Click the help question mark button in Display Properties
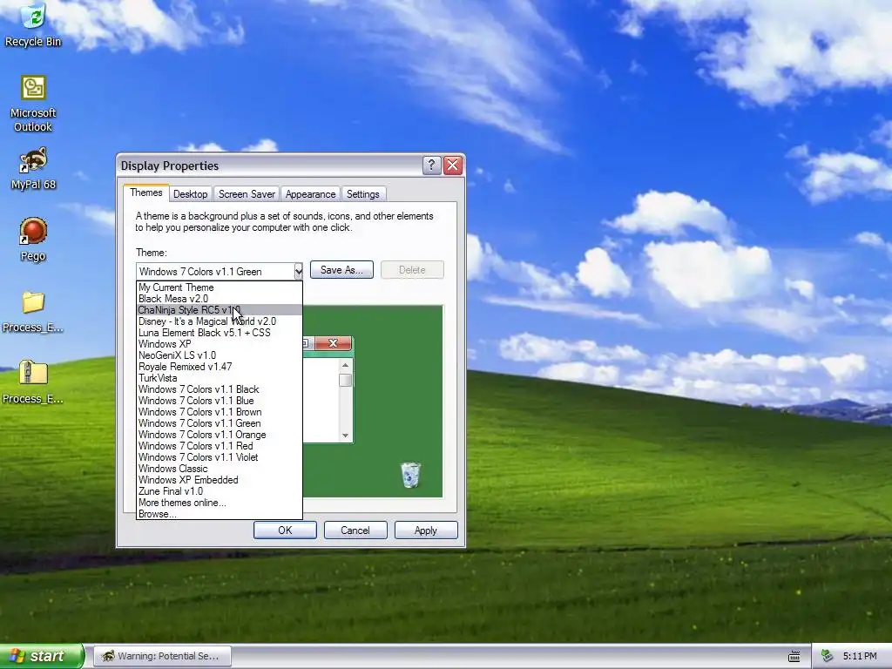 pos(431,166)
